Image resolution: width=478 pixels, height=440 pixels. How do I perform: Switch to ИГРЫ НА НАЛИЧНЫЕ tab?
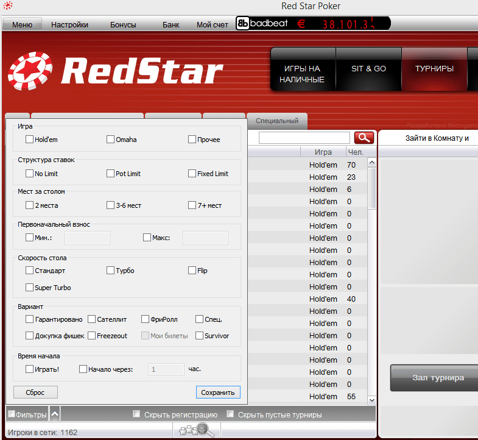[x=302, y=69]
